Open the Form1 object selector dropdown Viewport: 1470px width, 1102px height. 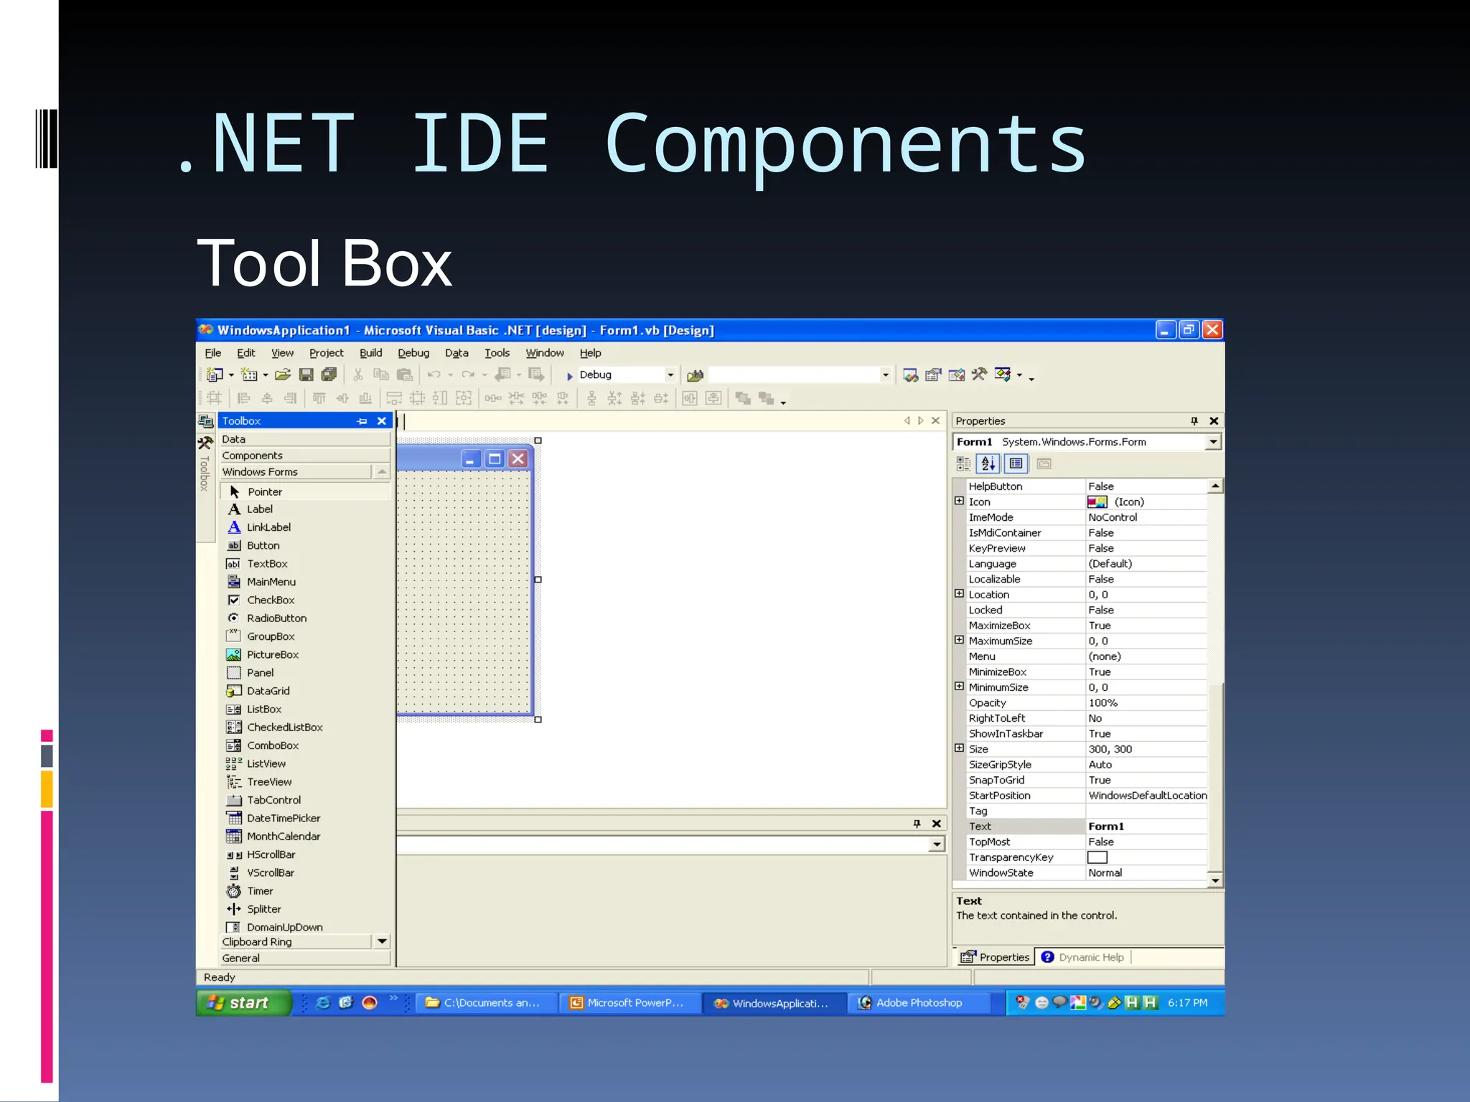click(1213, 442)
